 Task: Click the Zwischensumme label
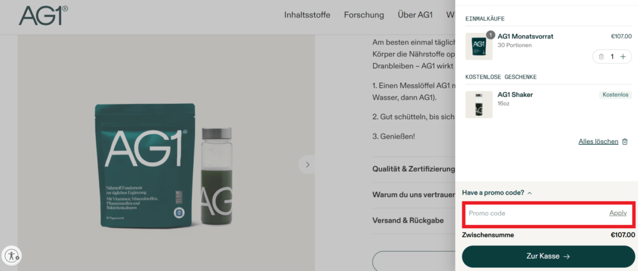tap(488, 235)
